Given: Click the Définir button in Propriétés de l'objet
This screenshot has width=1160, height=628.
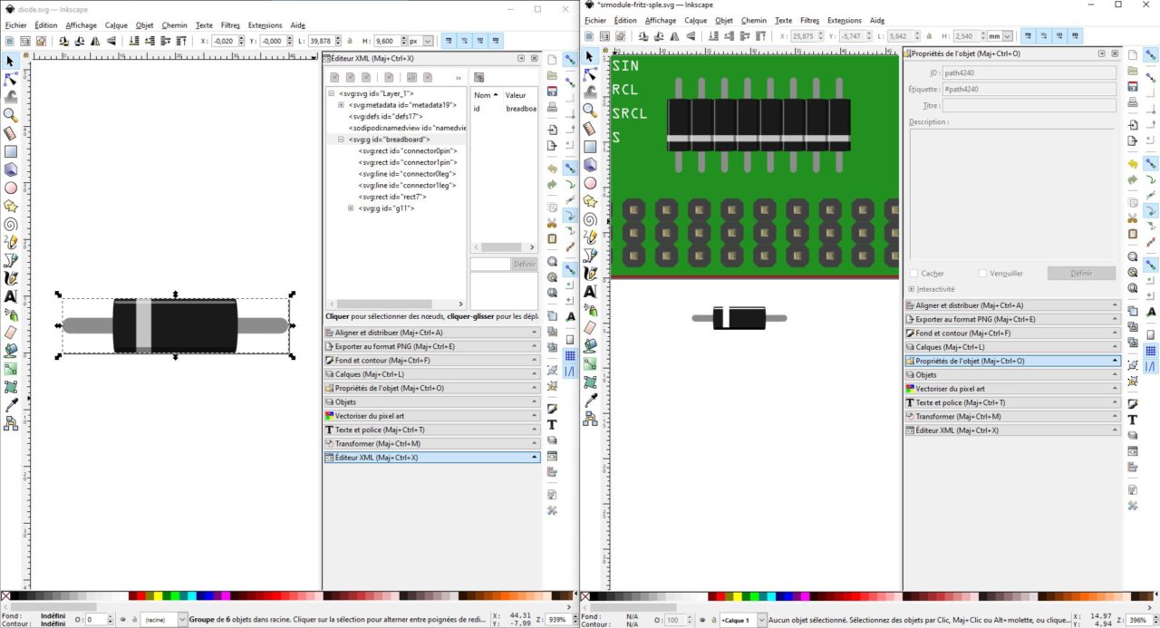Looking at the screenshot, I should [1081, 273].
